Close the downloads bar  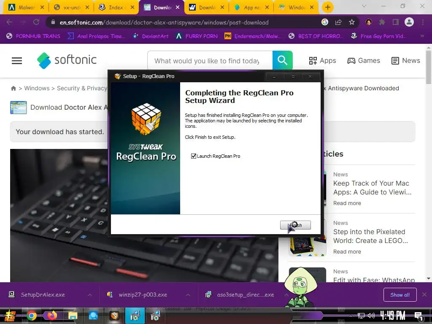click(x=424, y=294)
